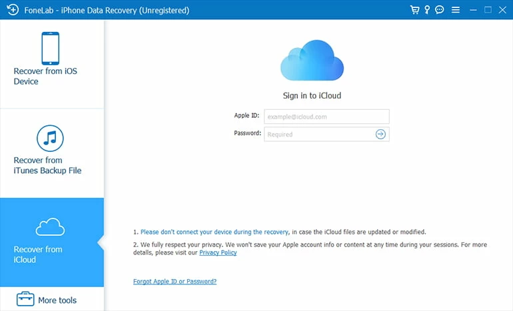Select the iPhone device icon
This screenshot has height=311, width=513.
pyautogui.click(x=50, y=48)
